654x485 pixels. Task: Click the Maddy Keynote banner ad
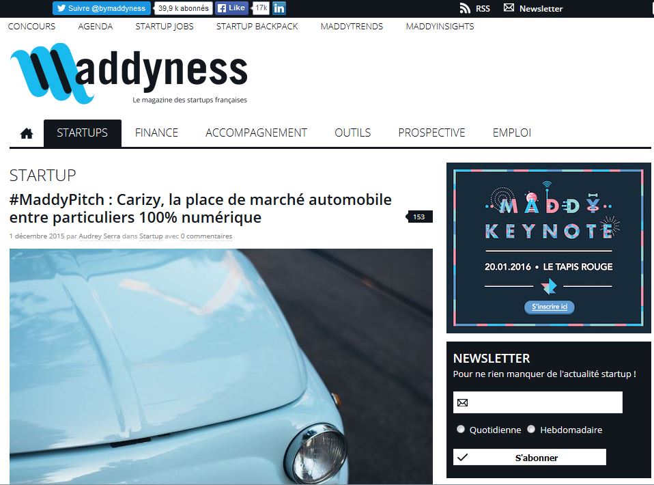pyautogui.click(x=548, y=248)
